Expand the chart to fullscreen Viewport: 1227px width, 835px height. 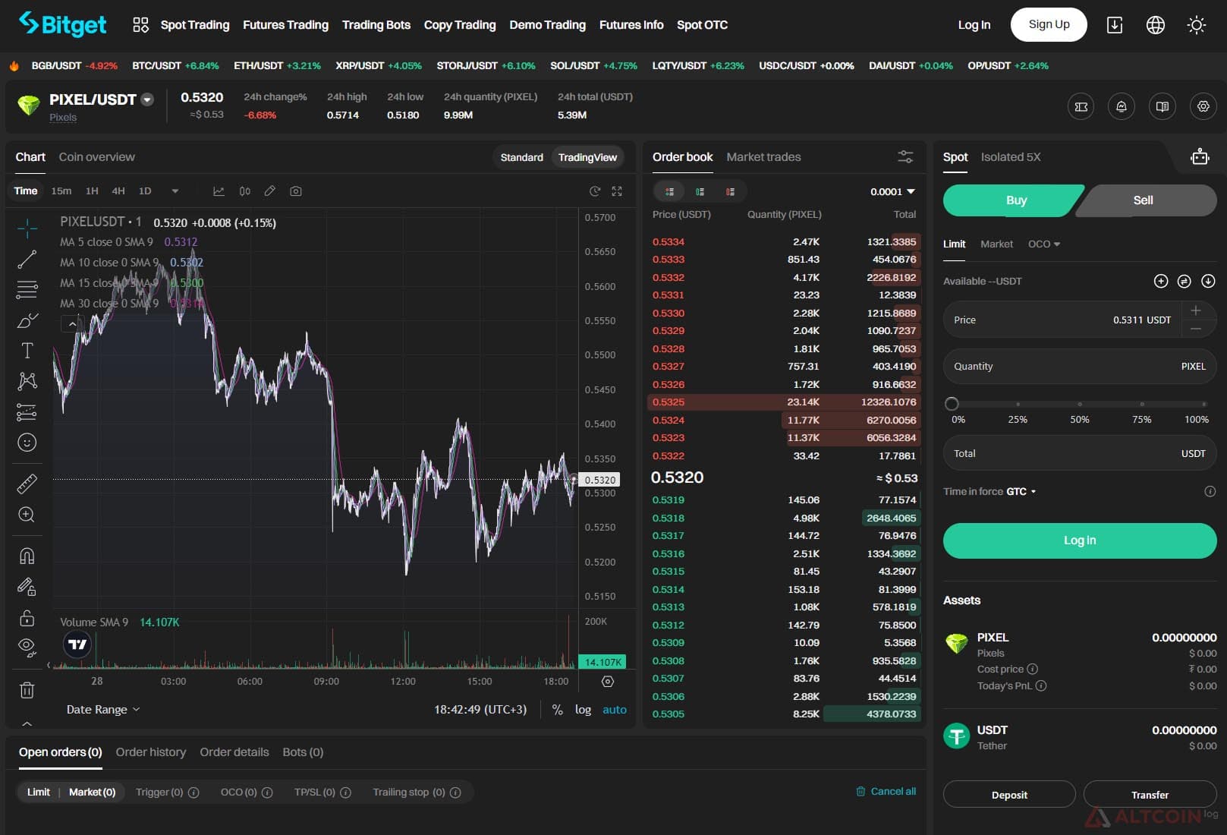617,191
